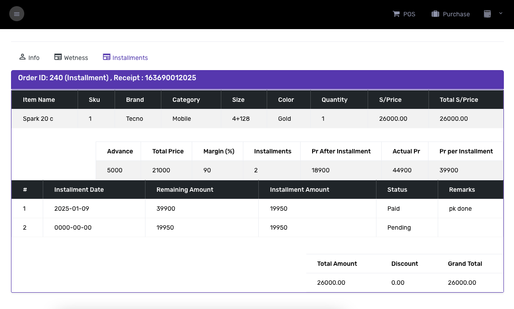Viewport: 514px width, 309px height.
Task: Click the 'pk done' remarks cell
Action: (x=471, y=209)
